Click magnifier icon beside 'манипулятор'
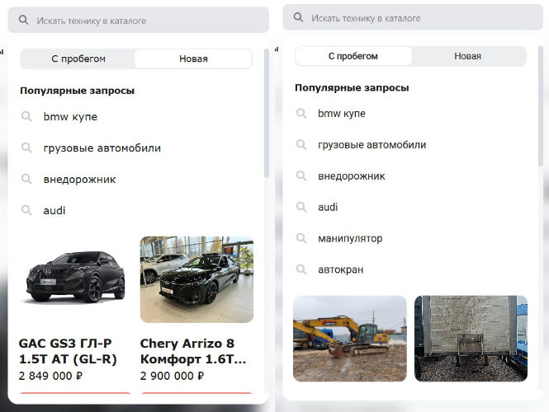Image resolution: width=549 pixels, height=412 pixels. (301, 238)
